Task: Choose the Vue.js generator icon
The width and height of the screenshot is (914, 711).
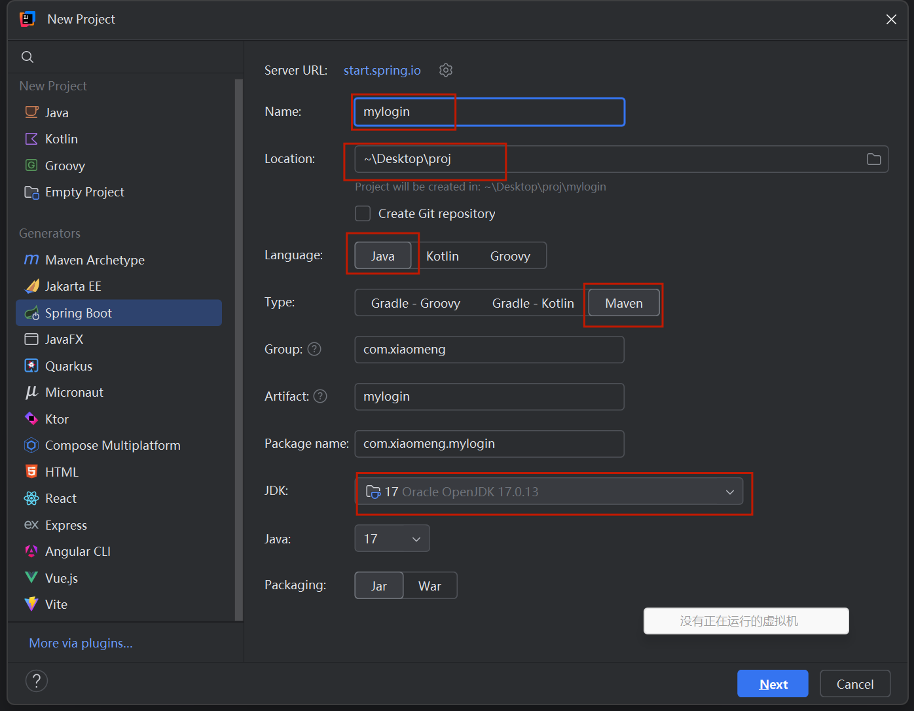Action: tap(31, 578)
